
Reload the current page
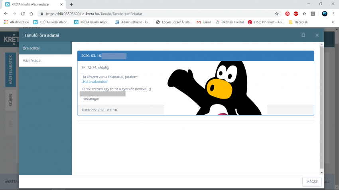[23, 14]
